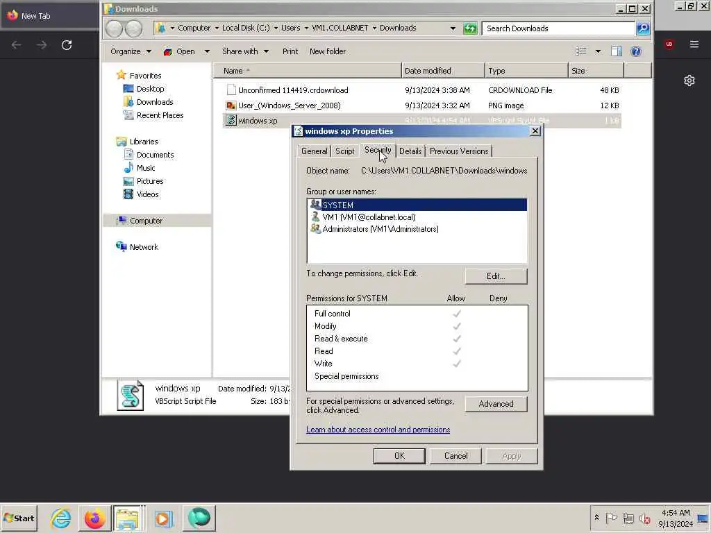Open the Organize menu
The height and width of the screenshot is (533, 711).
(131, 51)
